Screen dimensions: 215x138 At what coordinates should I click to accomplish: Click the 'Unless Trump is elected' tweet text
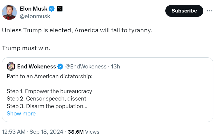[x=77, y=30]
